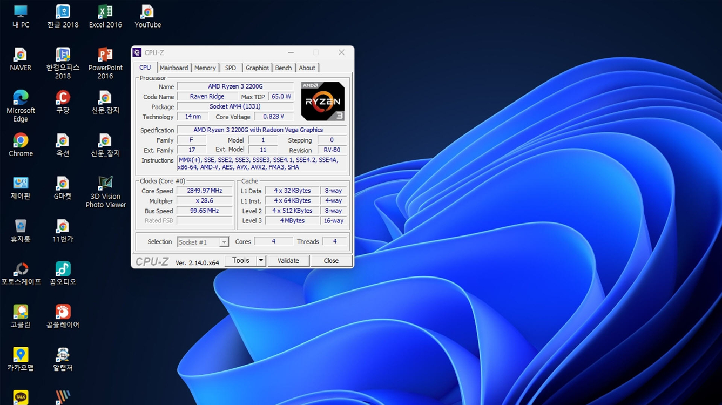Close CPU-Z with the X button
This screenshot has width=722, height=405.
tap(341, 52)
